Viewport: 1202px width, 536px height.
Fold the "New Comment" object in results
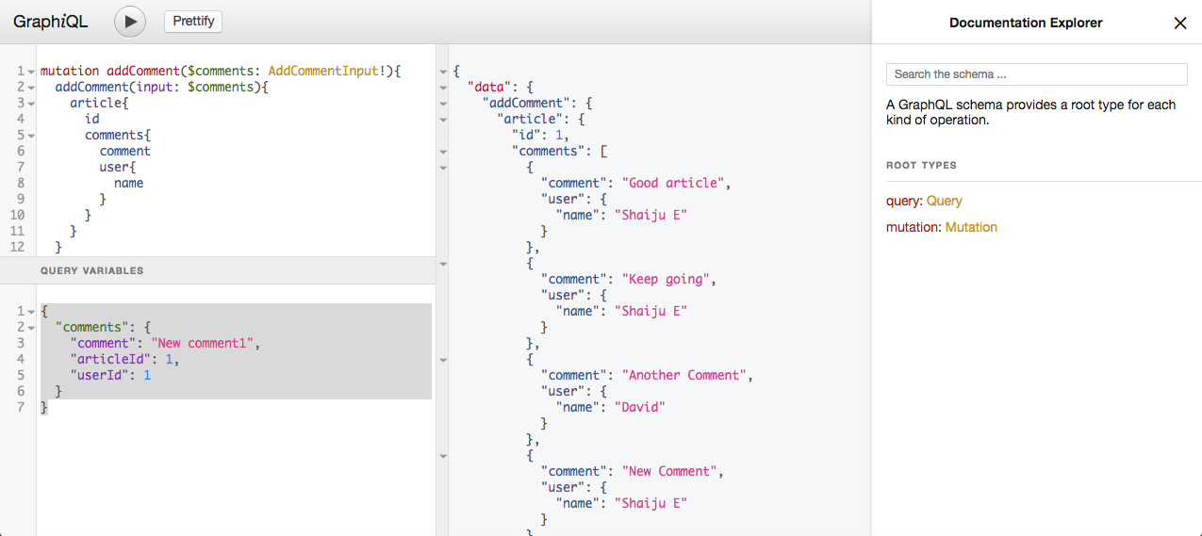click(x=444, y=456)
